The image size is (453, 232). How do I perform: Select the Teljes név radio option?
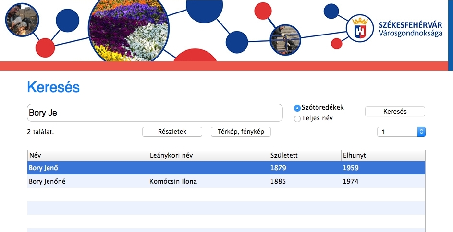point(297,118)
